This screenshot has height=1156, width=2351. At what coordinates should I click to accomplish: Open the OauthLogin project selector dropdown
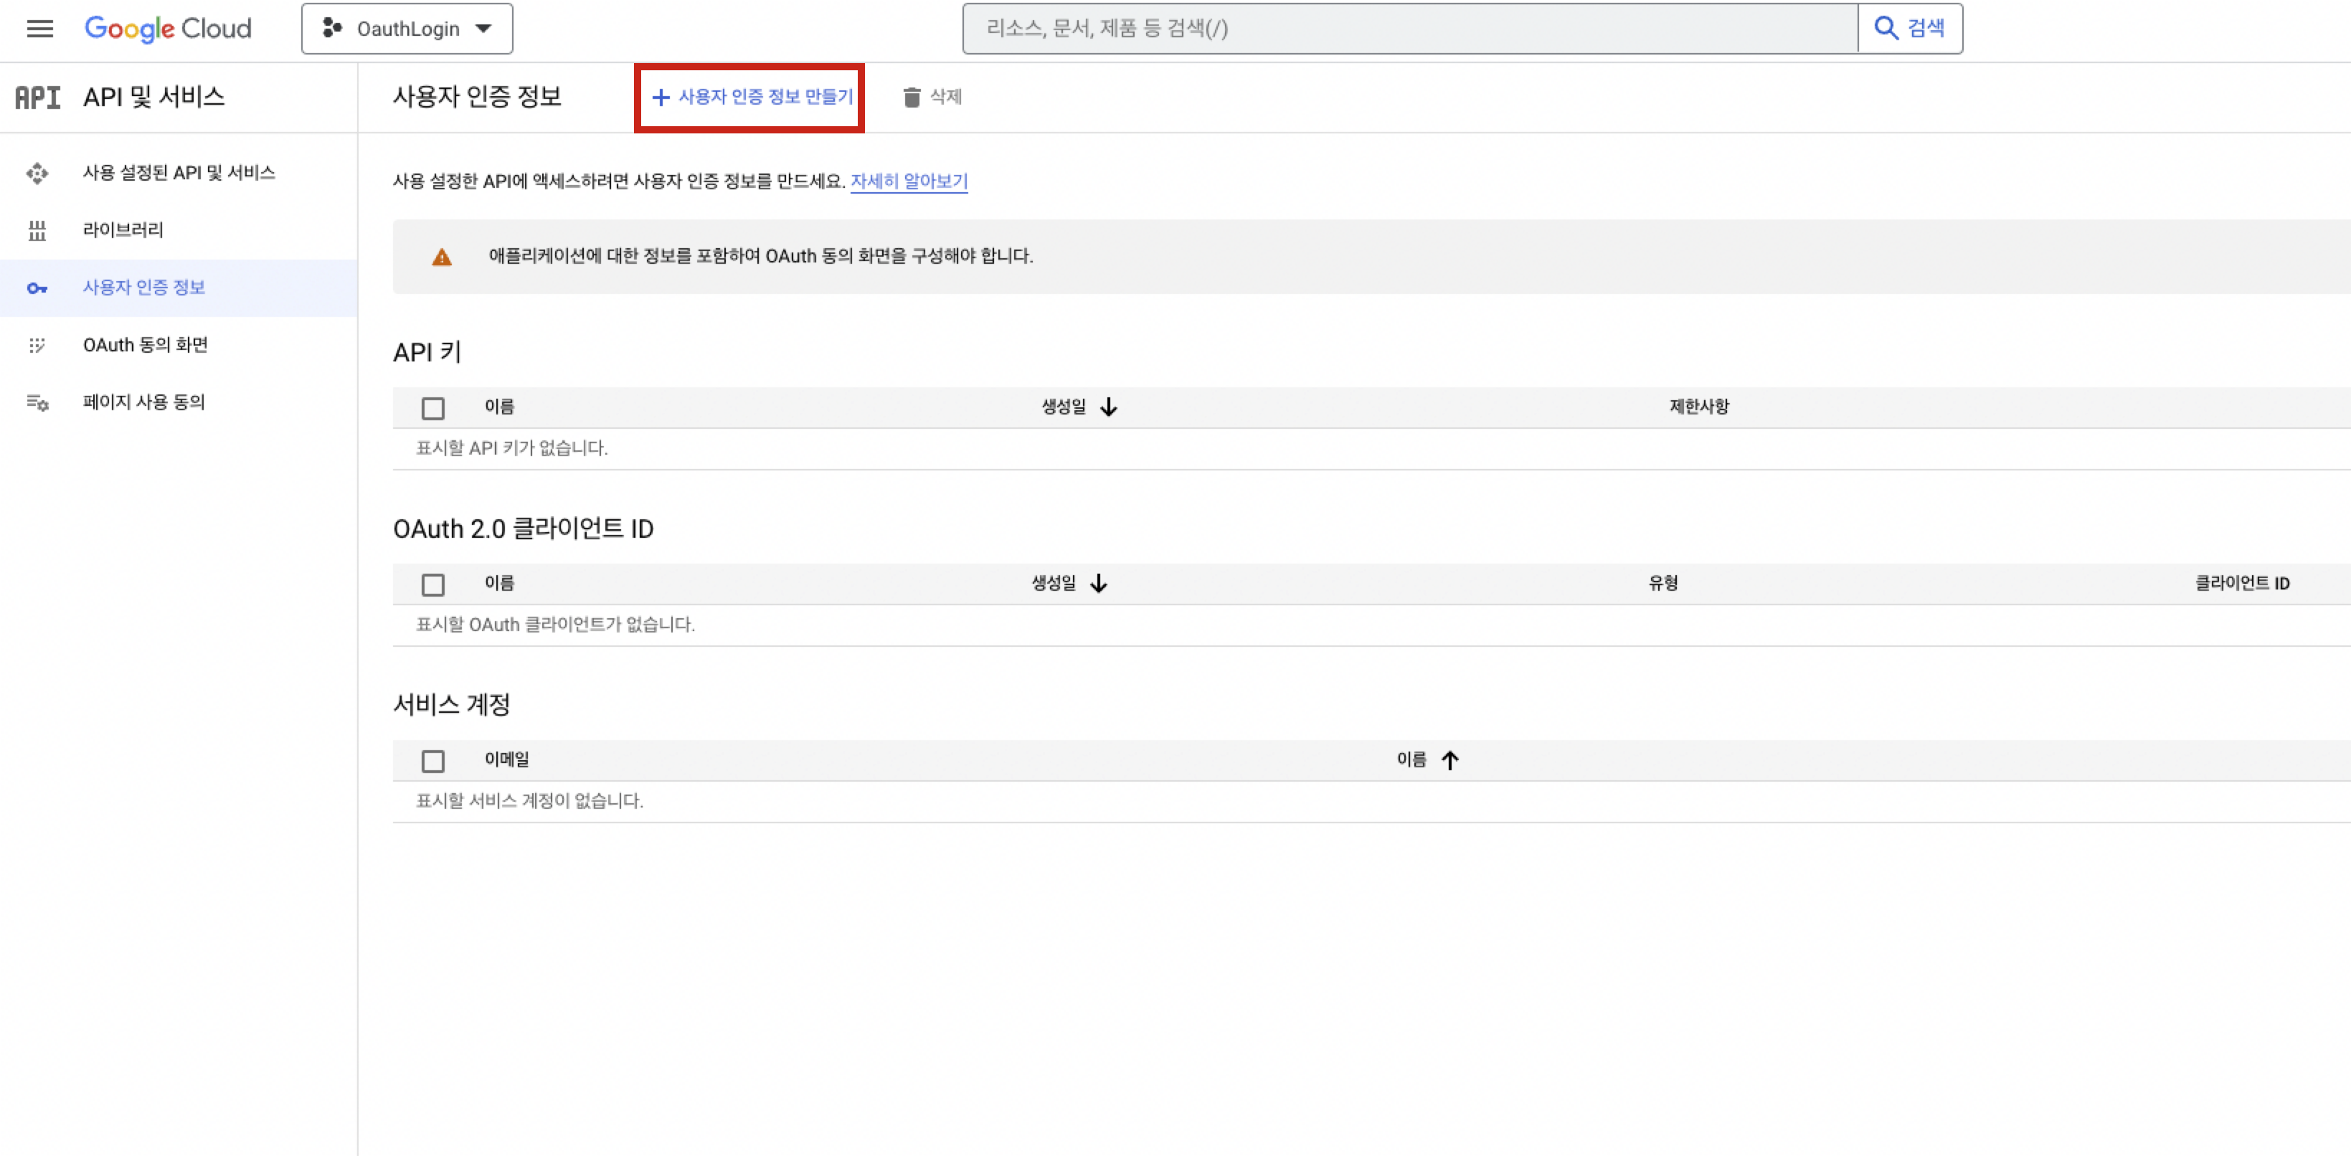click(407, 28)
